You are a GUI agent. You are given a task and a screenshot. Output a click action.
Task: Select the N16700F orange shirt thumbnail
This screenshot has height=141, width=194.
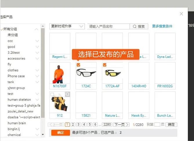pyautogui.click(x=60, y=73)
